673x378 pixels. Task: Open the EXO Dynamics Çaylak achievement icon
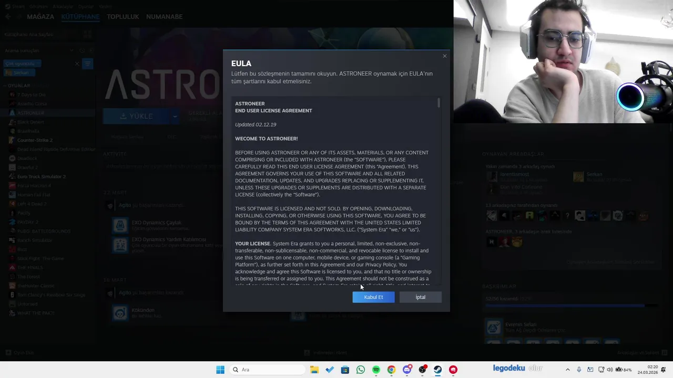point(120,226)
